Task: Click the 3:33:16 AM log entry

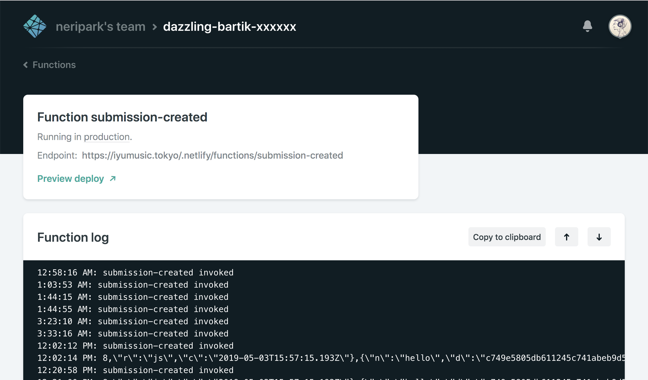Action: 133,334
